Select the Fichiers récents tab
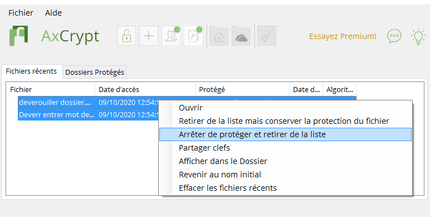Screen dimensions: 430x217 (31, 71)
